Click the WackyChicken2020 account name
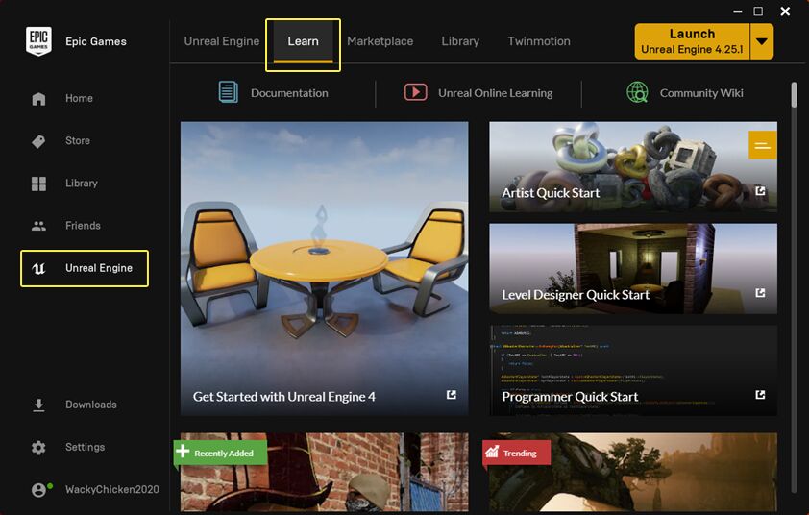Screen dimensions: 809x515 (x=112, y=489)
